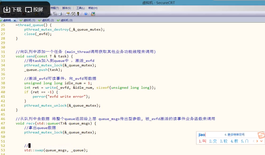Choose IME candidate 4.教
Image resolution: width=265 pixels, height=155 pixels.
234,141
